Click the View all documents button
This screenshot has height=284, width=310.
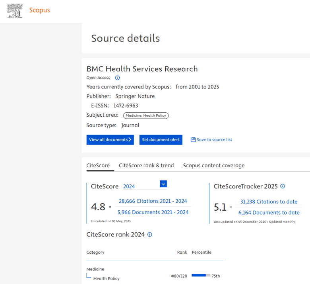(110, 140)
